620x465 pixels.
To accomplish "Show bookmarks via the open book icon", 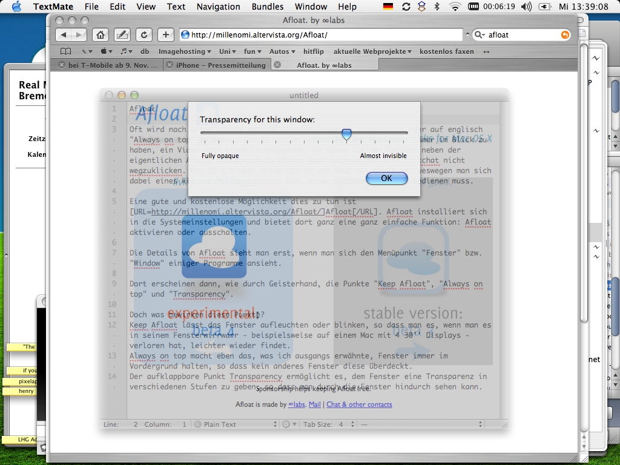I will pyautogui.click(x=65, y=51).
